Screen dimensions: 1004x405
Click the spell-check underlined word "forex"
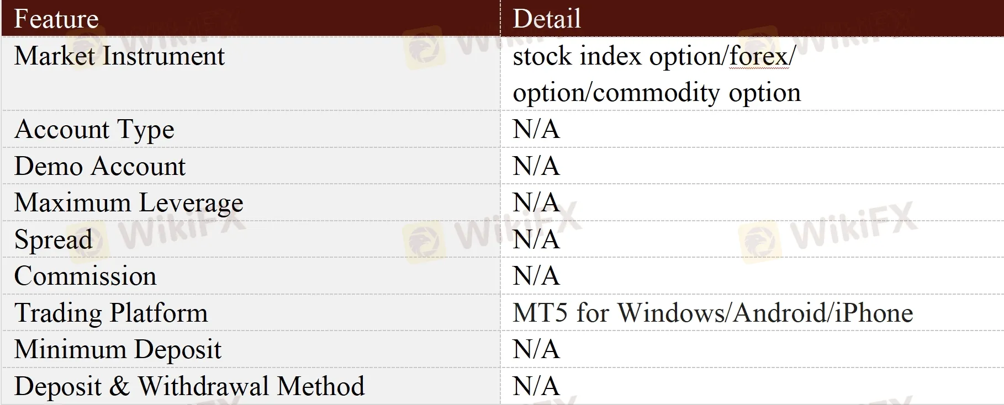pos(759,56)
